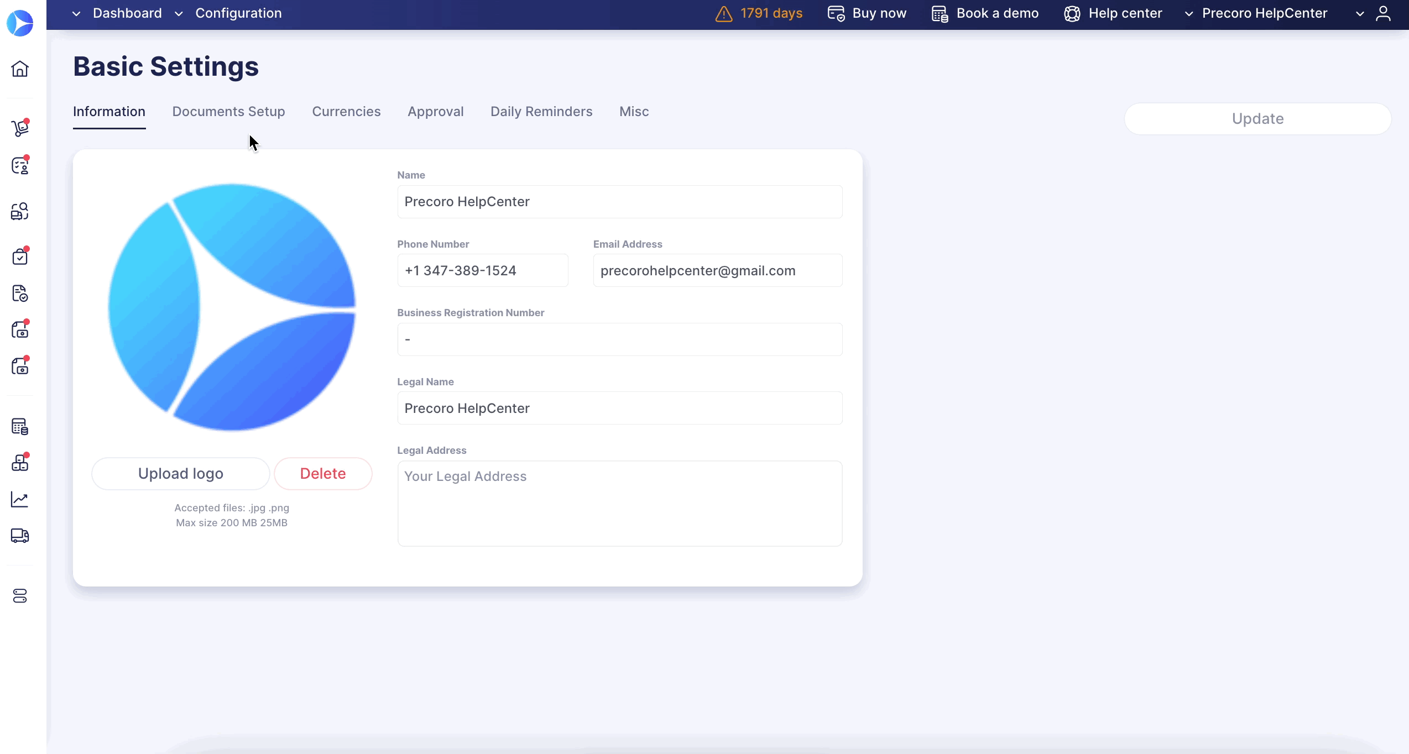This screenshot has width=1409, height=754.
Task: Open the stacked boxes inventory sidebar icon
Action: [20, 462]
